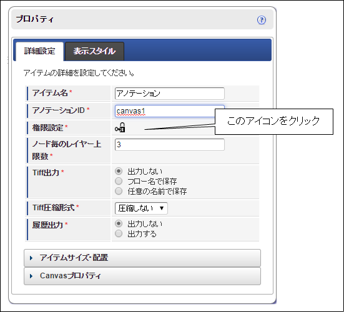Switch to the 詳細設定 tab
344x312 pixels.
[x=40, y=51]
